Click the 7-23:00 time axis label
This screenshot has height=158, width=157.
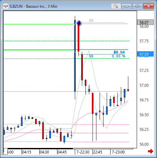118,152
